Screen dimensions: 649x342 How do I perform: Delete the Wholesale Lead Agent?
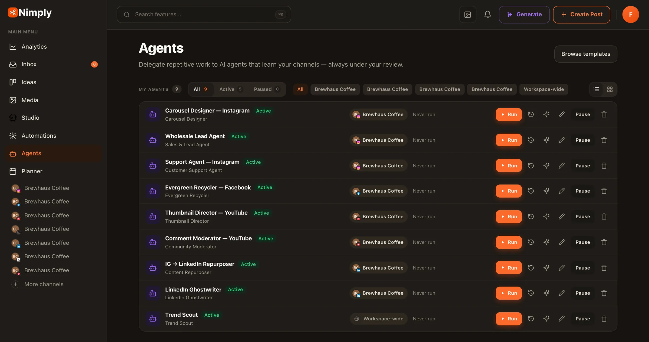(x=604, y=140)
